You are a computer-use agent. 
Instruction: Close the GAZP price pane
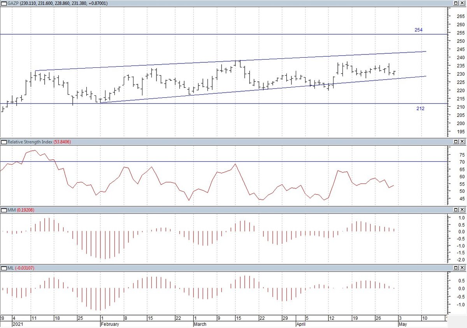click(x=462, y=3)
